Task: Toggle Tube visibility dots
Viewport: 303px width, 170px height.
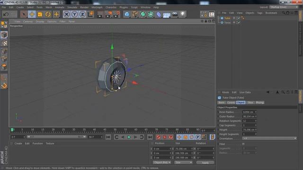Action: pyautogui.click(x=237, y=18)
